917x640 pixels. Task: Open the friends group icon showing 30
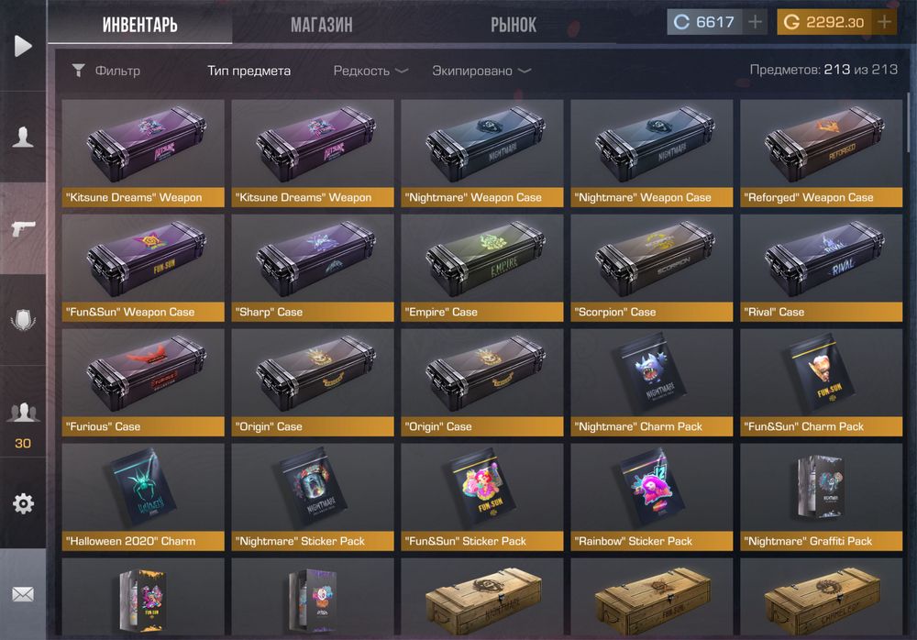(x=23, y=413)
